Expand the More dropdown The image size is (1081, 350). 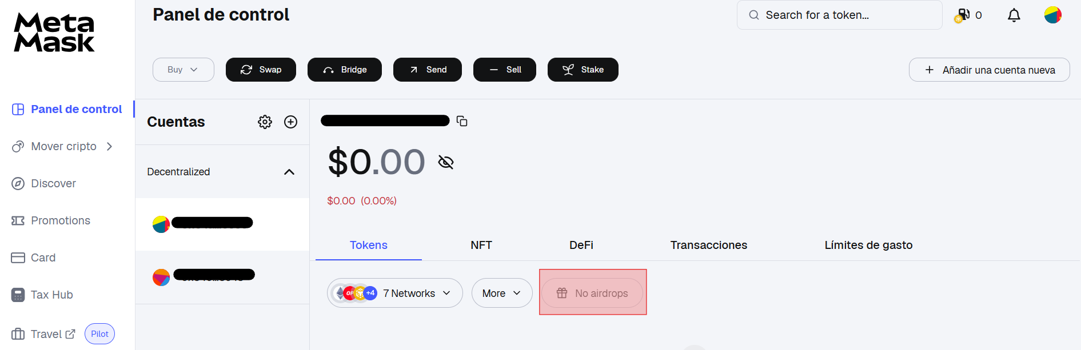click(501, 293)
